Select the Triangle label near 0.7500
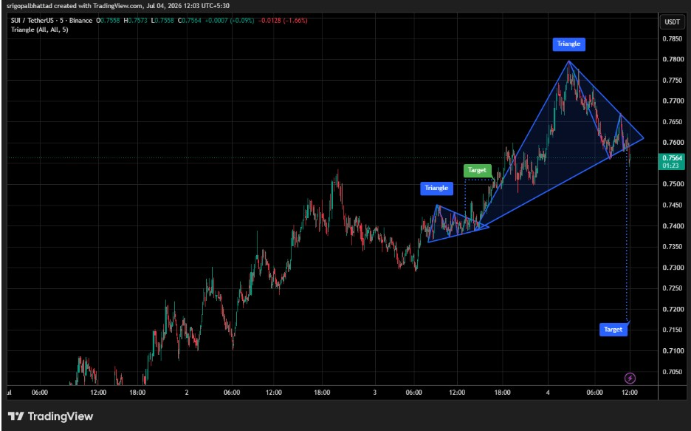Screen dimensions: 691x431 (x=436, y=188)
